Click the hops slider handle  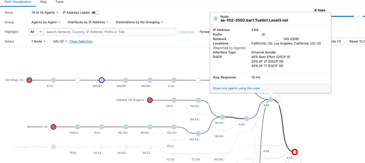point(356,17)
